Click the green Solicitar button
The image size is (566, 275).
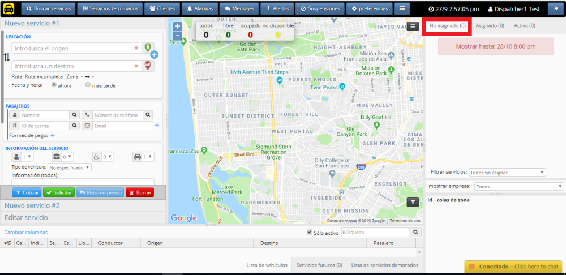59,193
